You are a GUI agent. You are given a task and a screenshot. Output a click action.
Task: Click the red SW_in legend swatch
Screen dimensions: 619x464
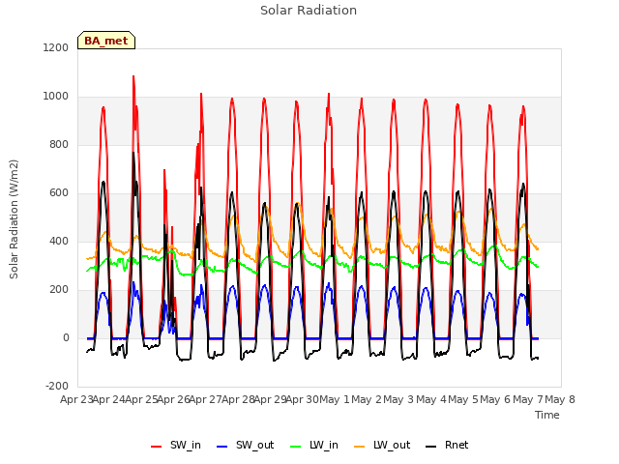[157, 447]
